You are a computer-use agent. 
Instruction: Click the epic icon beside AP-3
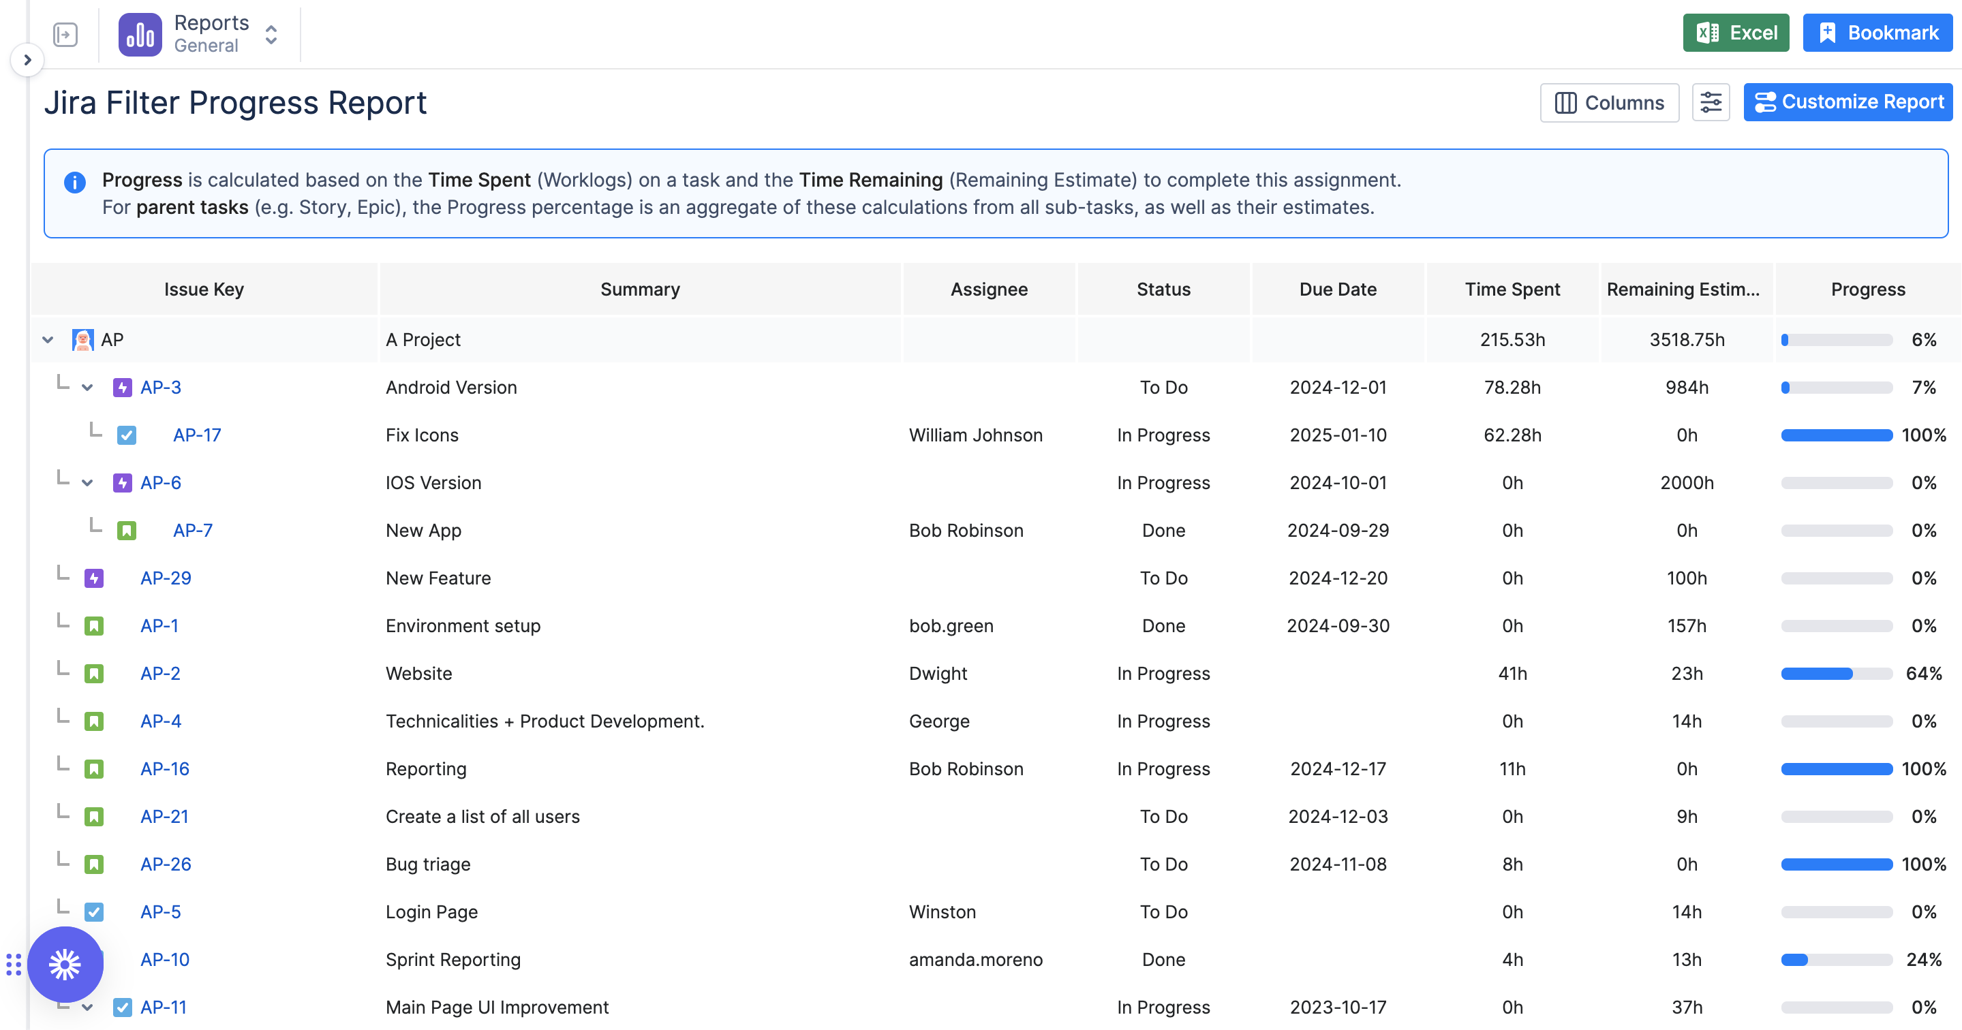(x=123, y=388)
